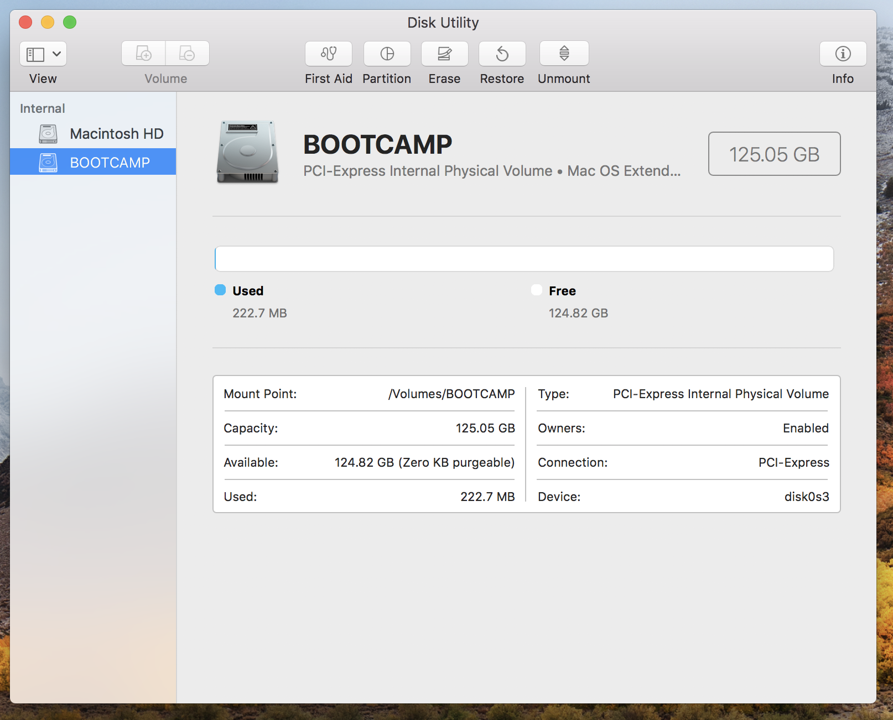Screen dimensions: 893x720
Task: Click the blue Used legend dot
Action: coord(220,290)
